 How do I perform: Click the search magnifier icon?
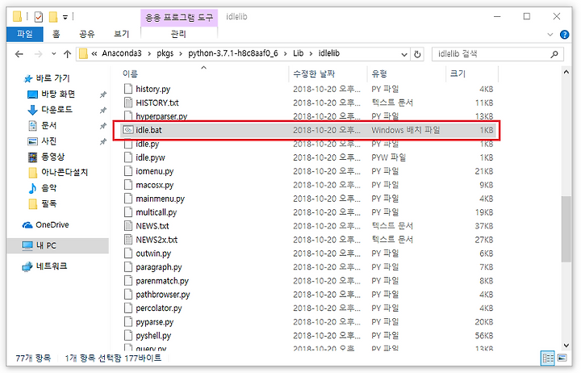click(554, 54)
